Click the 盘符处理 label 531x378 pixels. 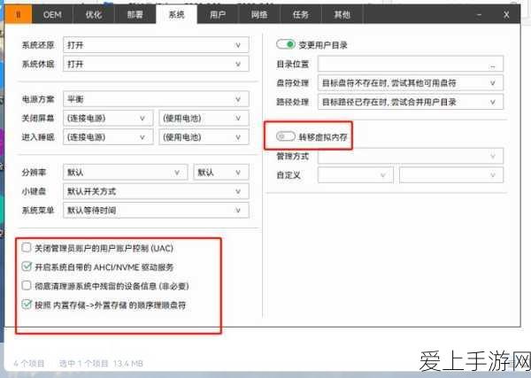click(293, 82)
